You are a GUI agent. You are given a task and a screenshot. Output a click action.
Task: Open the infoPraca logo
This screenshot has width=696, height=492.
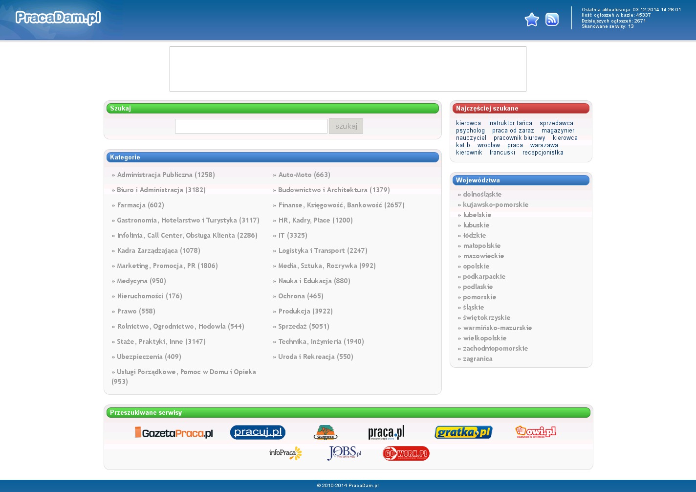pyautogui.click(x=285, y=453)
